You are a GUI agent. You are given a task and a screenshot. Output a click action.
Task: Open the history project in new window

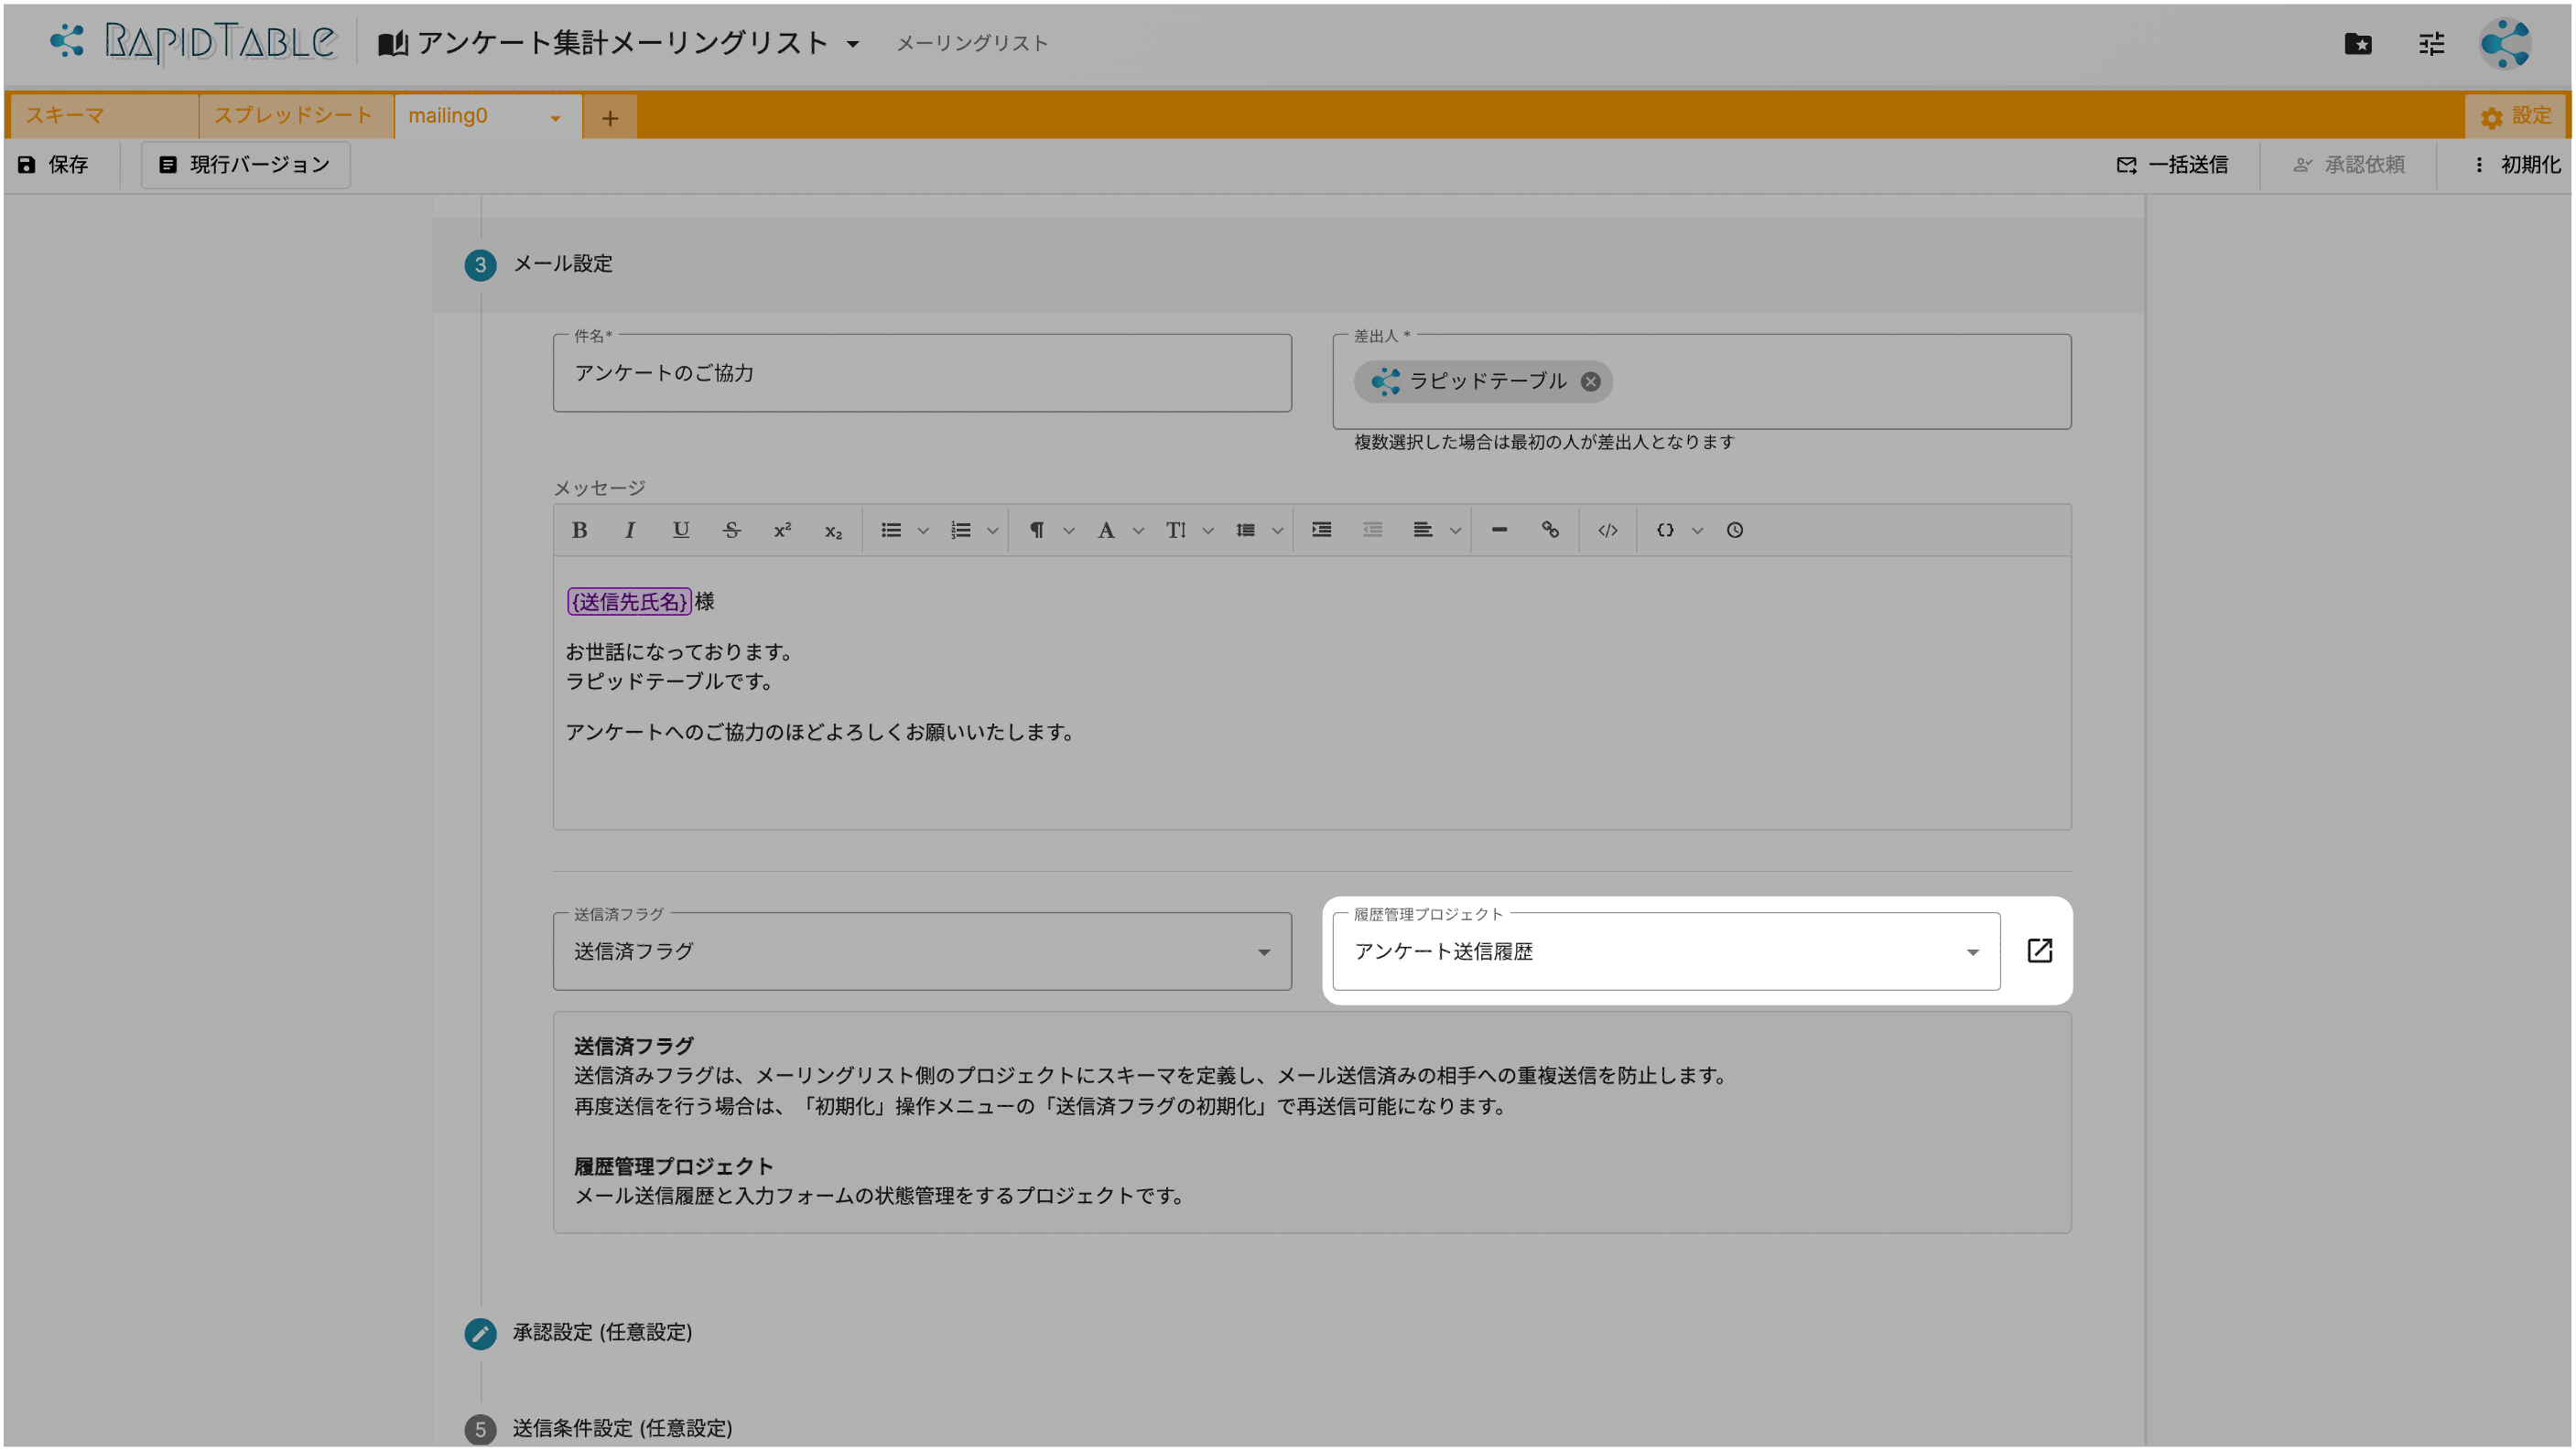click(2040, 951)
